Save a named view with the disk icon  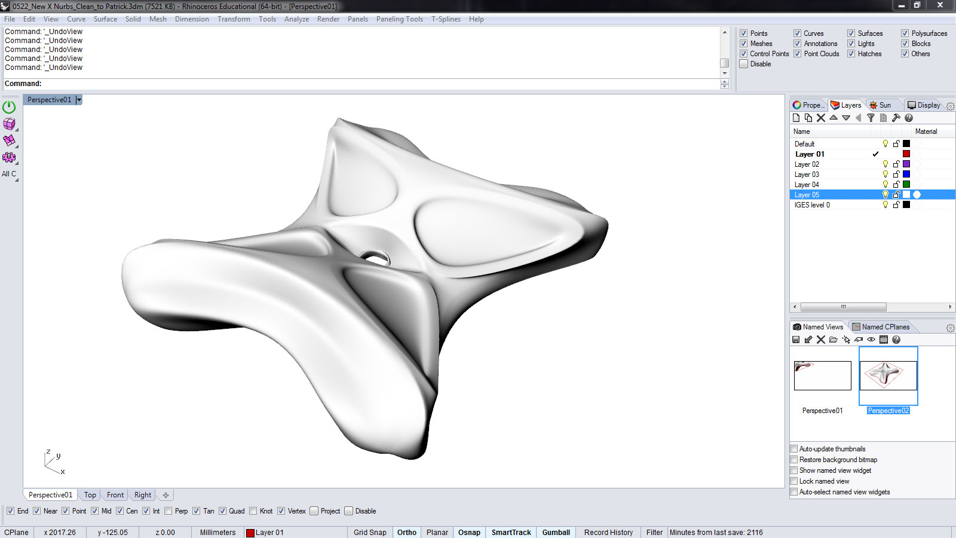[796, 340]
